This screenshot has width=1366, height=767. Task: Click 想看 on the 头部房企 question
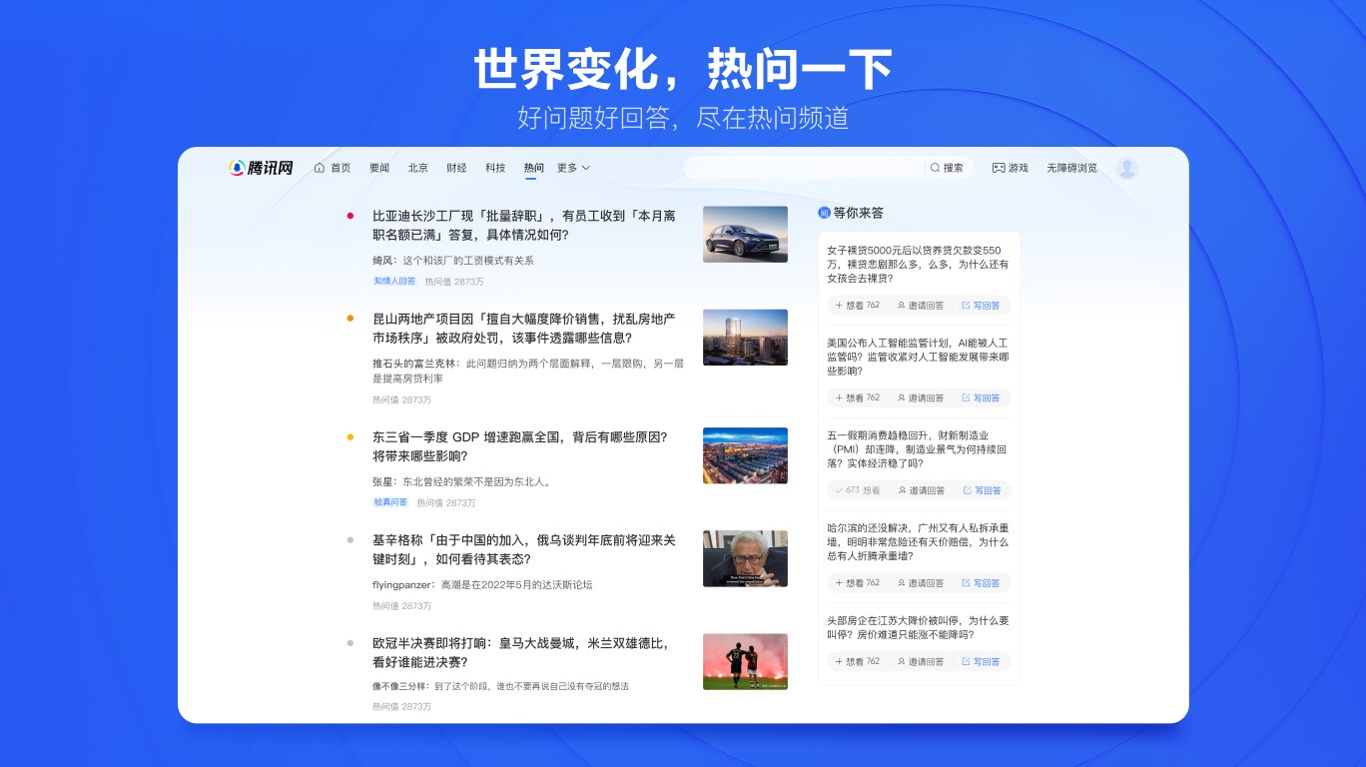pyautogui.click(x=858, y=661)
